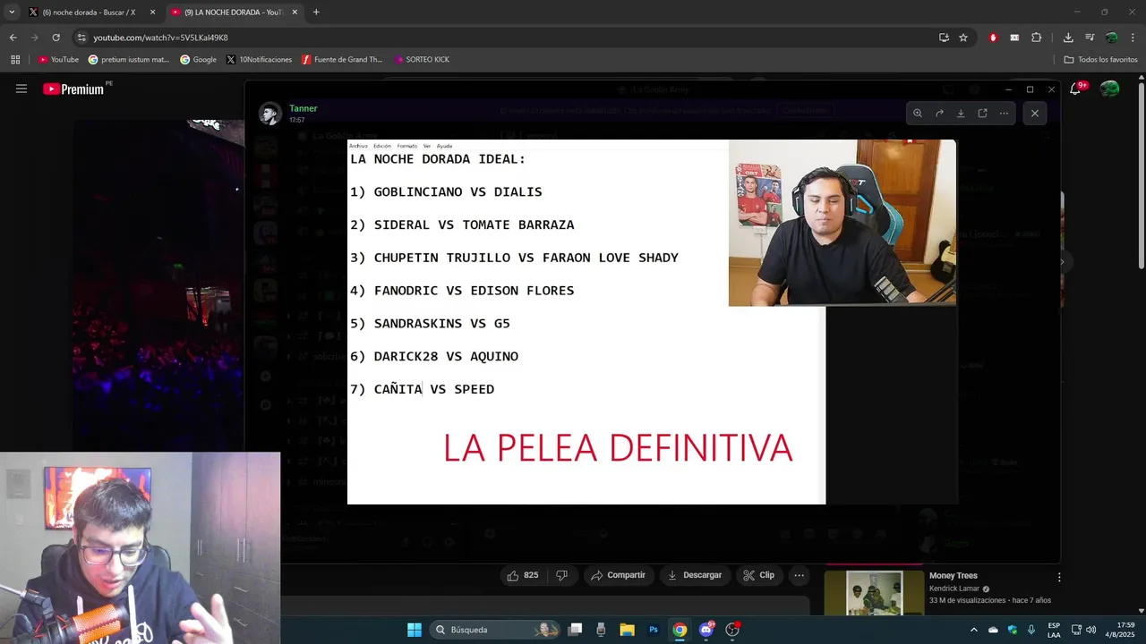
Task: Reload the page
Action: pos(56,38)
